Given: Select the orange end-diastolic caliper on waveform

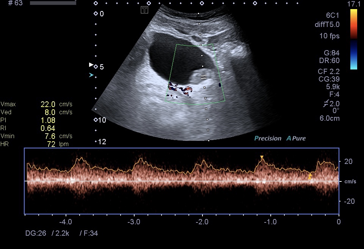Looking at the screenshot, I should 310,176.
